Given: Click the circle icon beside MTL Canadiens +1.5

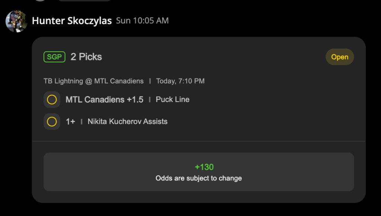Looking at the screenshot, I should pos(52,99).
